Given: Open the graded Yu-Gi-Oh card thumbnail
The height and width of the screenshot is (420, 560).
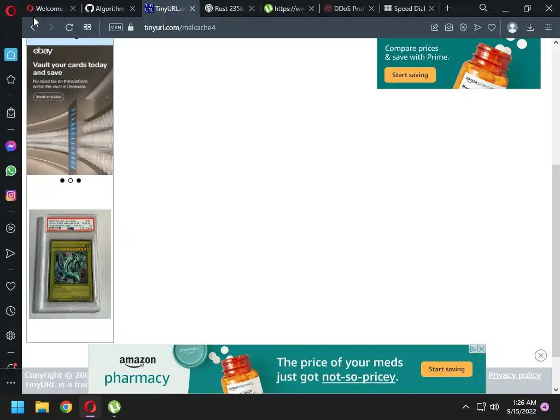Looking at the screenshot, I should 70,264.
